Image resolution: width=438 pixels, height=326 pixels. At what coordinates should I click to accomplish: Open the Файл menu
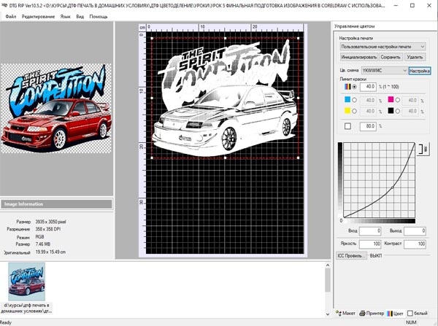pyautogui.click(x=11, y=17)
